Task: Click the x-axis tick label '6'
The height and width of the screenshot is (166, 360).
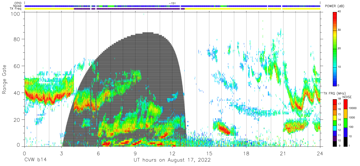Action: tap(98, 153)
